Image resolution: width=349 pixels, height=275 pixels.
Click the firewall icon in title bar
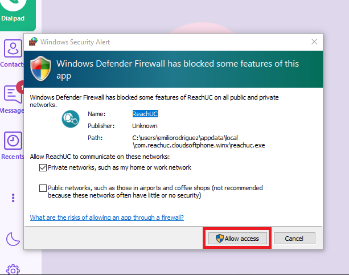(x=34, y=42)
